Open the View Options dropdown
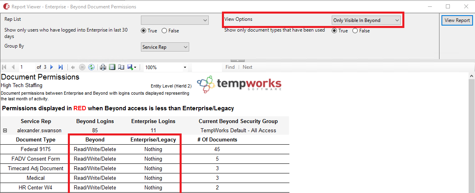Screen dimensions: 475x193 (366, 20)
